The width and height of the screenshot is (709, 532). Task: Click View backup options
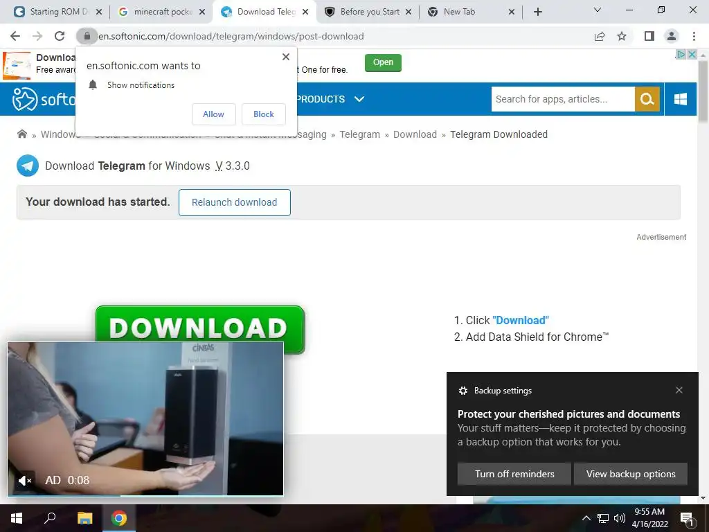(631, 474)
